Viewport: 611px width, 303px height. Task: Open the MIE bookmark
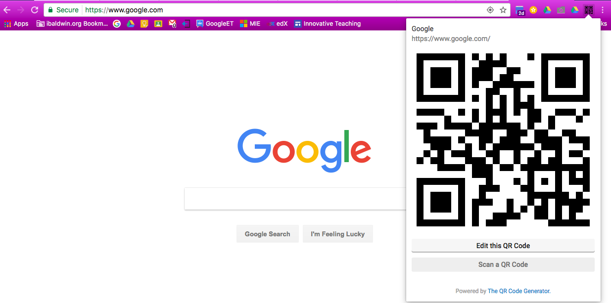click(x=250, y=24)
